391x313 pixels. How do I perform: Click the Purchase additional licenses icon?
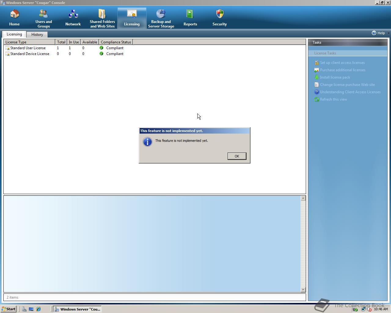tap(316, 70)
